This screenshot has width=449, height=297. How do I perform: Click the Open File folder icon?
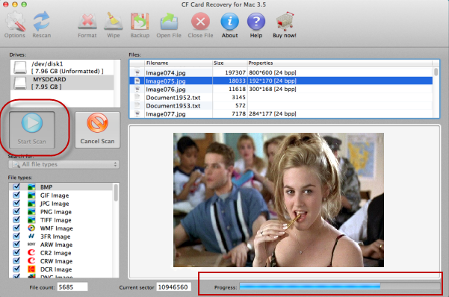pyautogui.click(x=169, y=21)
